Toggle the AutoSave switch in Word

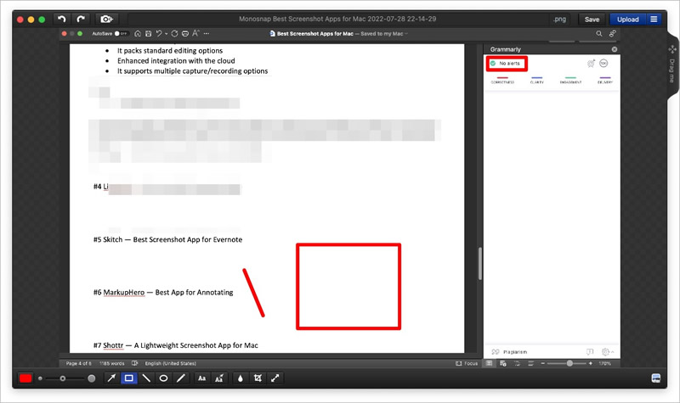click(x=120, y=33)
